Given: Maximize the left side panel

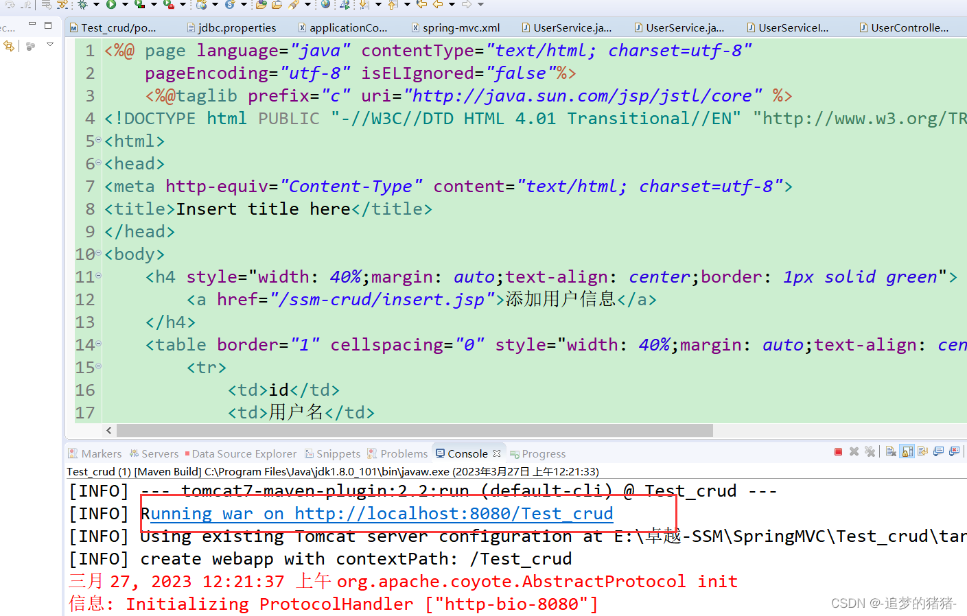Looking at the screenshot, I should coord(48,25).
